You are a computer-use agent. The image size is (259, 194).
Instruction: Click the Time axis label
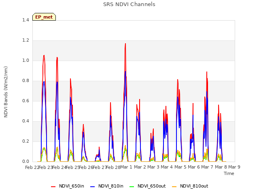pyautogui.click(x=229, y=173)
